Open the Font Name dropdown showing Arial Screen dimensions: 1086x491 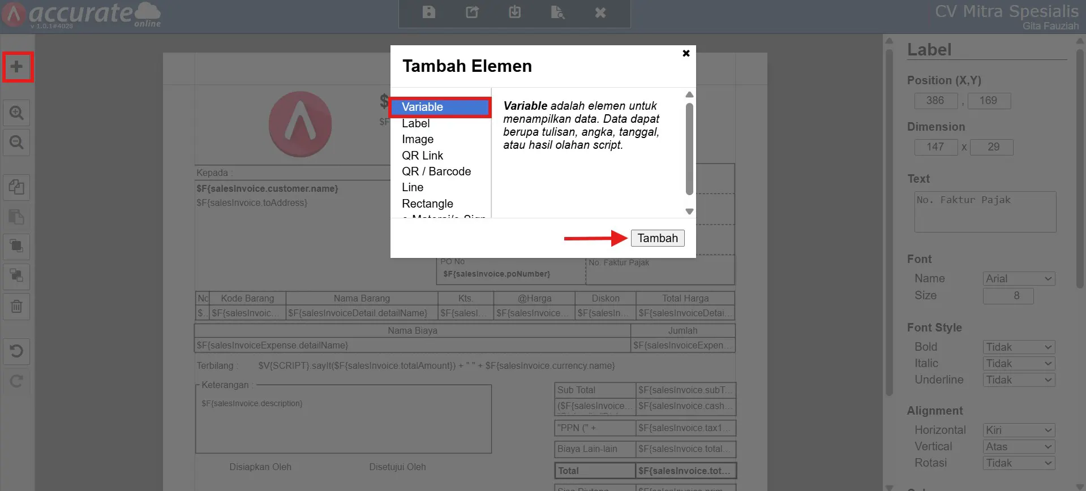click(x=1019, y=279)
